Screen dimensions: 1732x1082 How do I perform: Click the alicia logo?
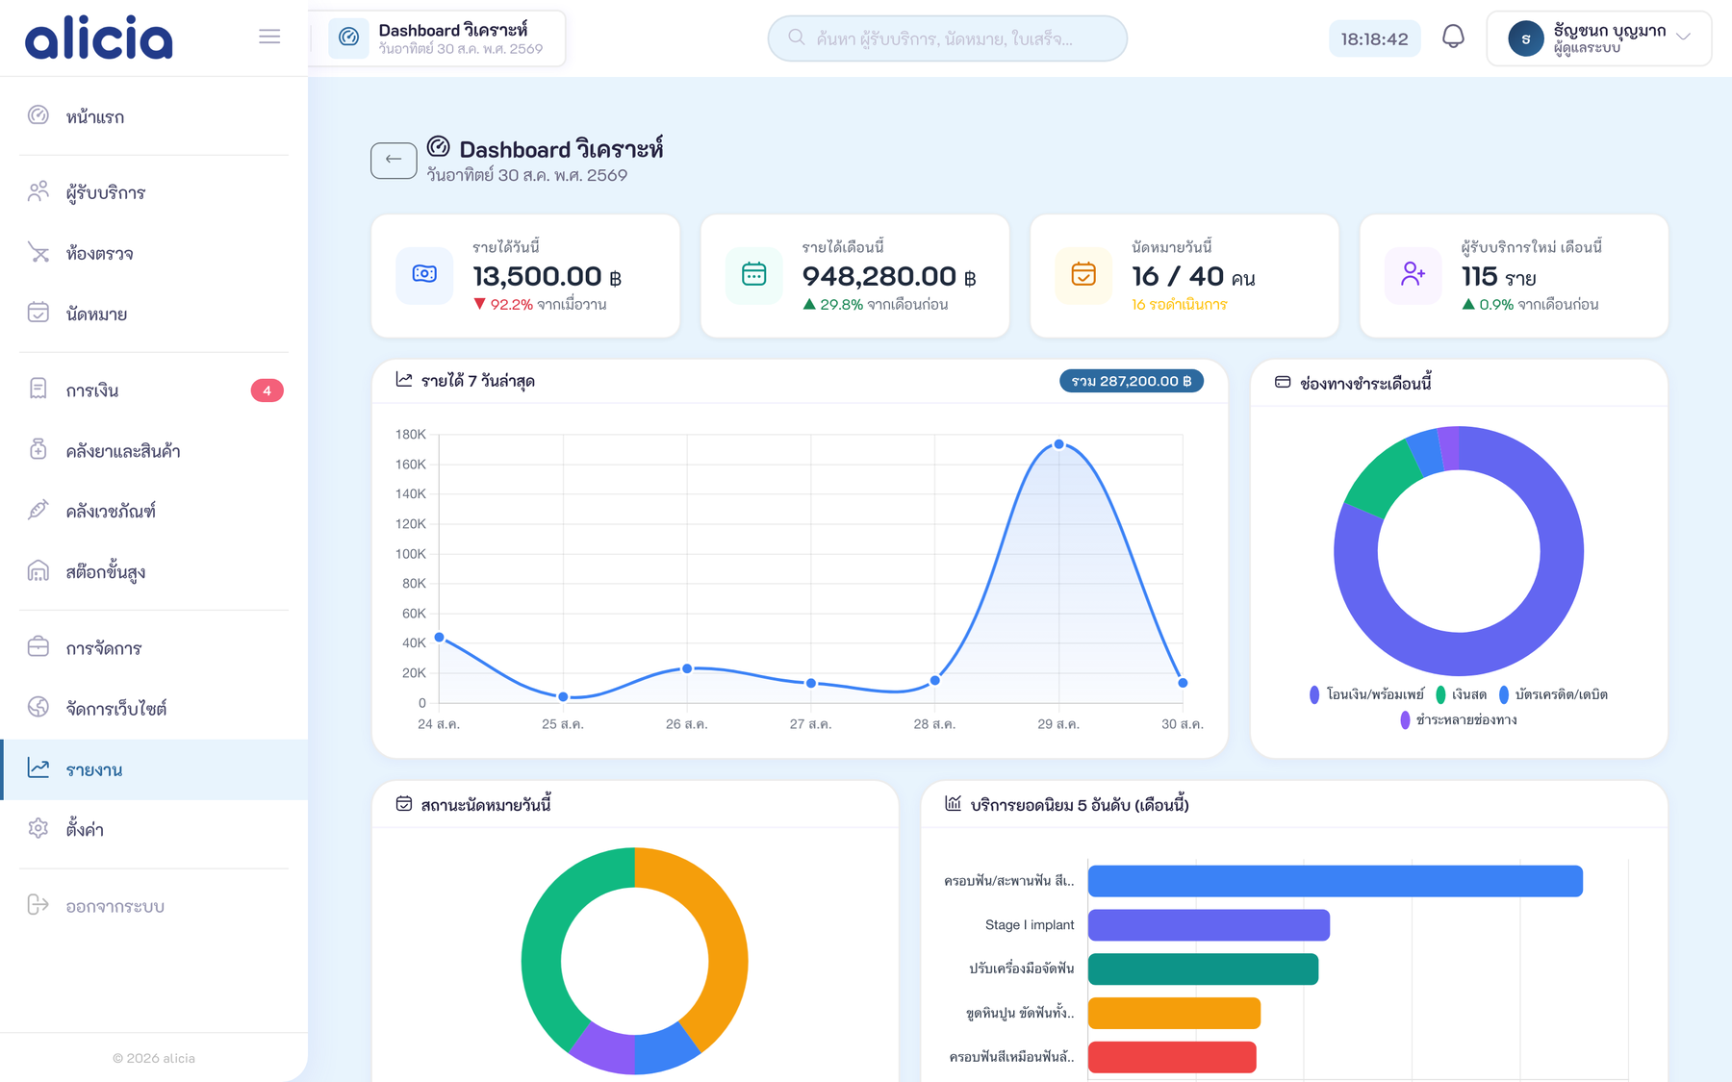click(99, 38)
